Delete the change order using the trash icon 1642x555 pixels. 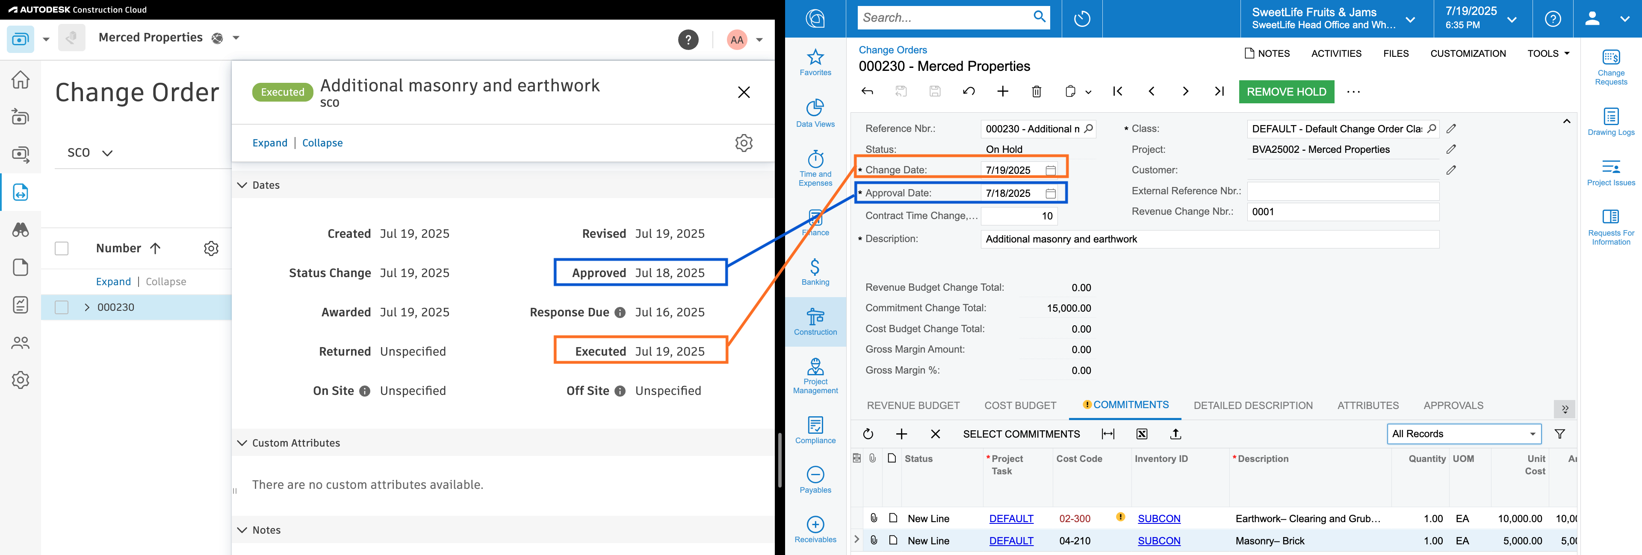[1037, 92]
